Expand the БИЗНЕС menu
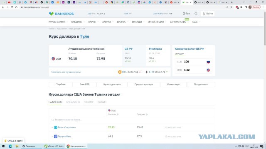 (x=123, y=22)
